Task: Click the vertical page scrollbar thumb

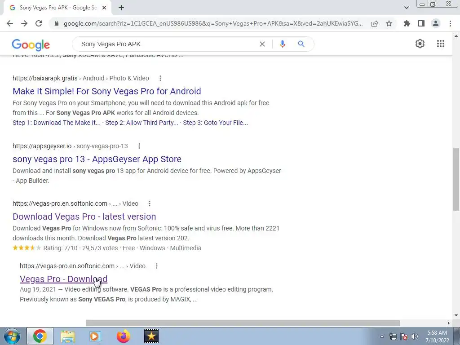Action: (x=456, y=179)
